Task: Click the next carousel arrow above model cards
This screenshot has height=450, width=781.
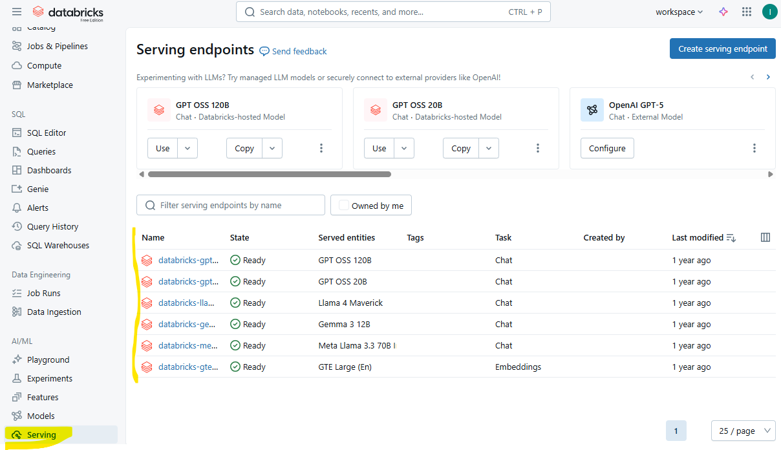Action: pyautogui.click(x=768, y=77)
